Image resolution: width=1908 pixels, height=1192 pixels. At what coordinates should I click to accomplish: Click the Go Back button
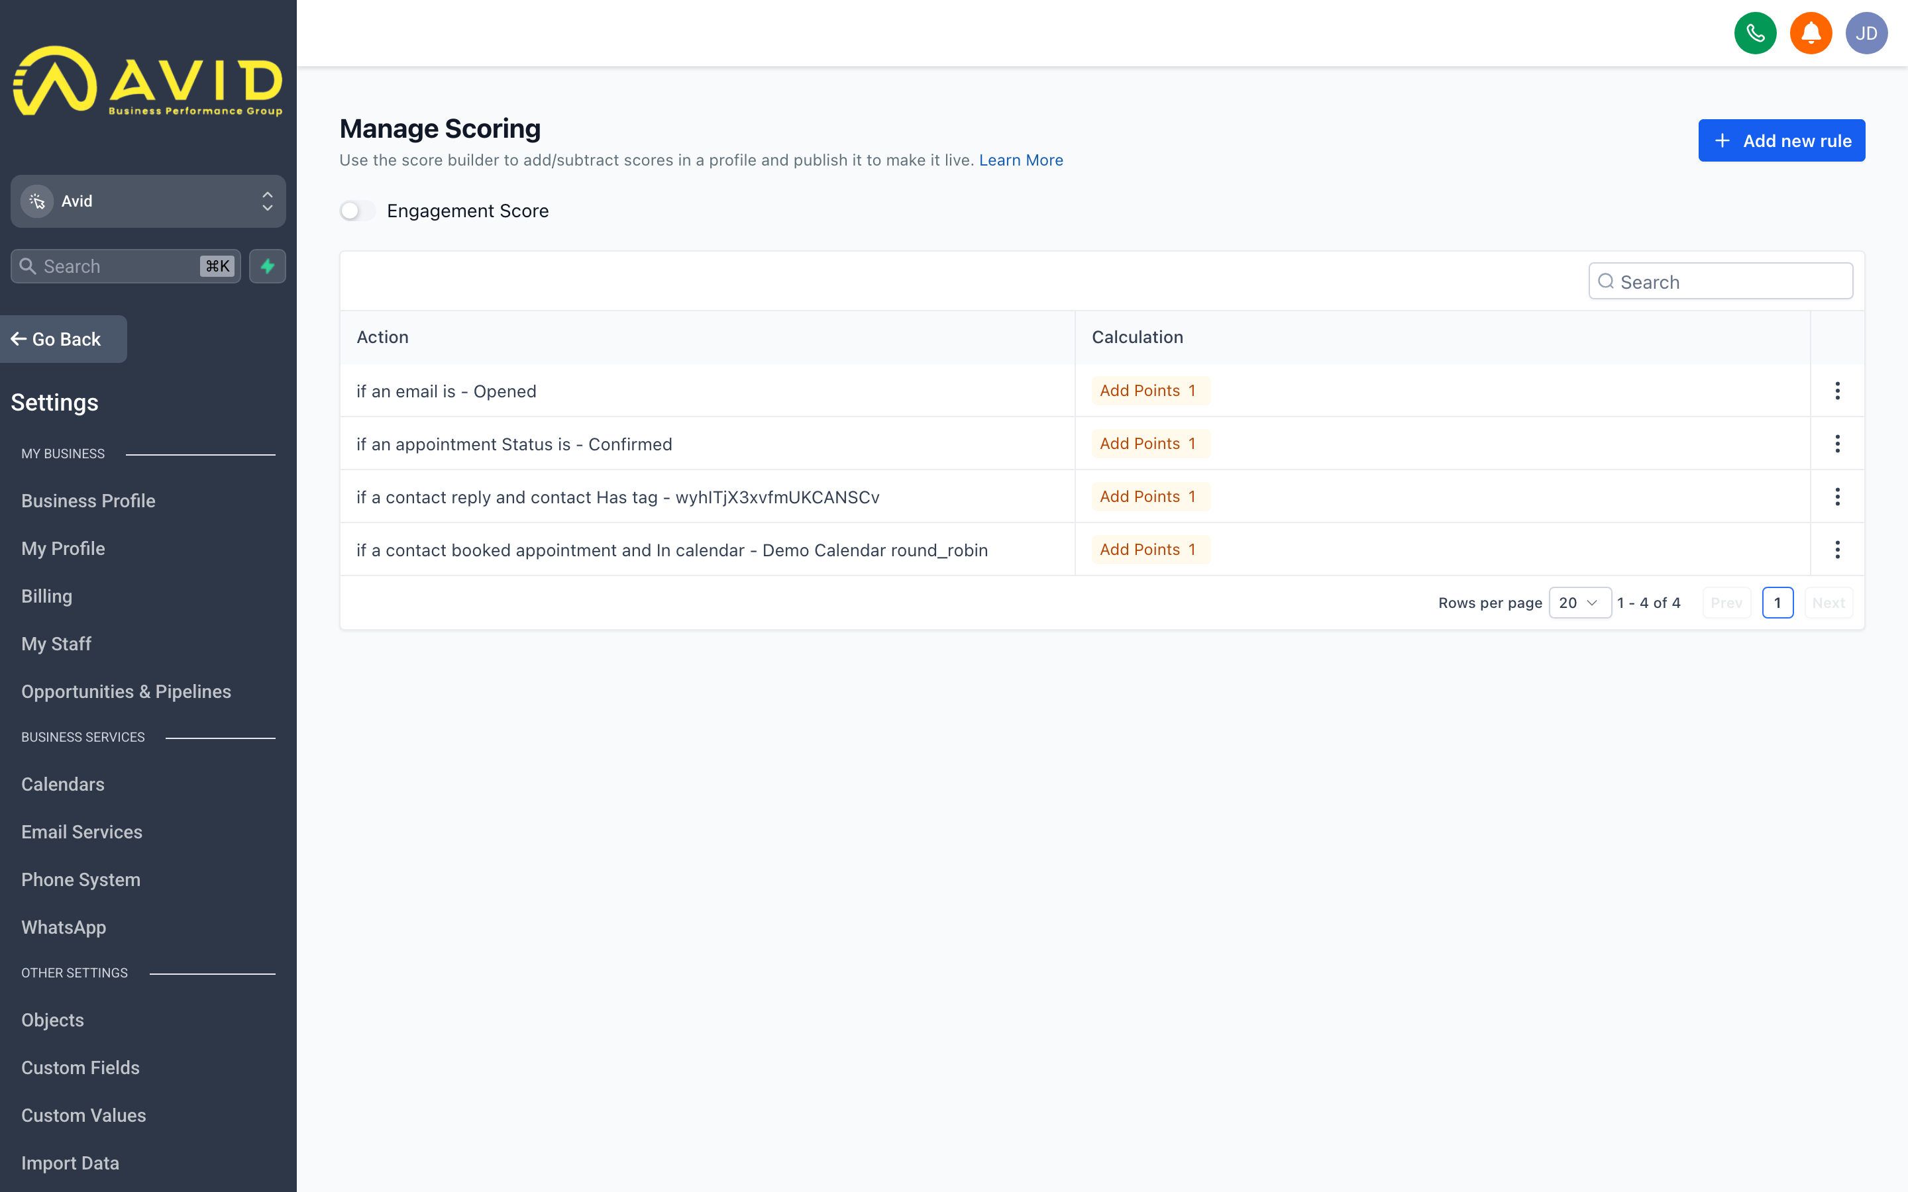coord(63,339)
